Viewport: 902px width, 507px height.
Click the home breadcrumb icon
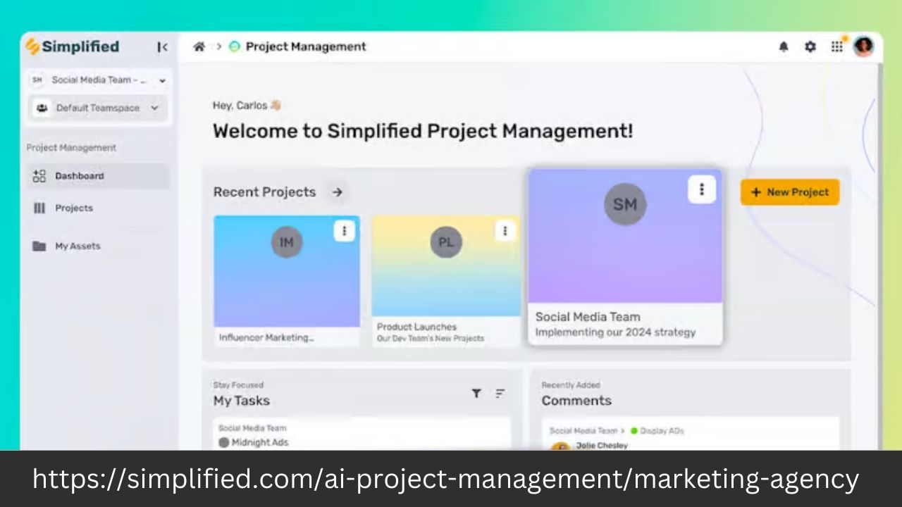199,46
